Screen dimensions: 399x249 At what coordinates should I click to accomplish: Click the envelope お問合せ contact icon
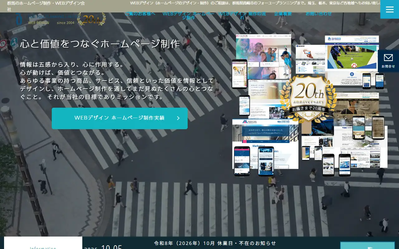click(x=388, y=61)
